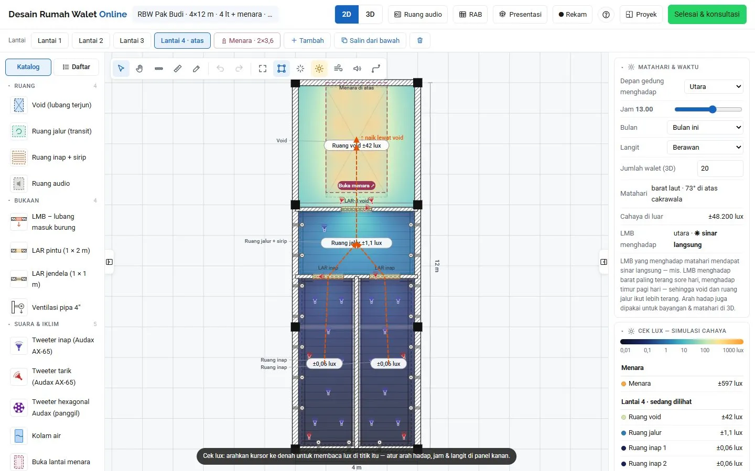This screenshot has height=471, width=755.
Task: Switch to Lantai 2 tab
Action: pos(91,40)
